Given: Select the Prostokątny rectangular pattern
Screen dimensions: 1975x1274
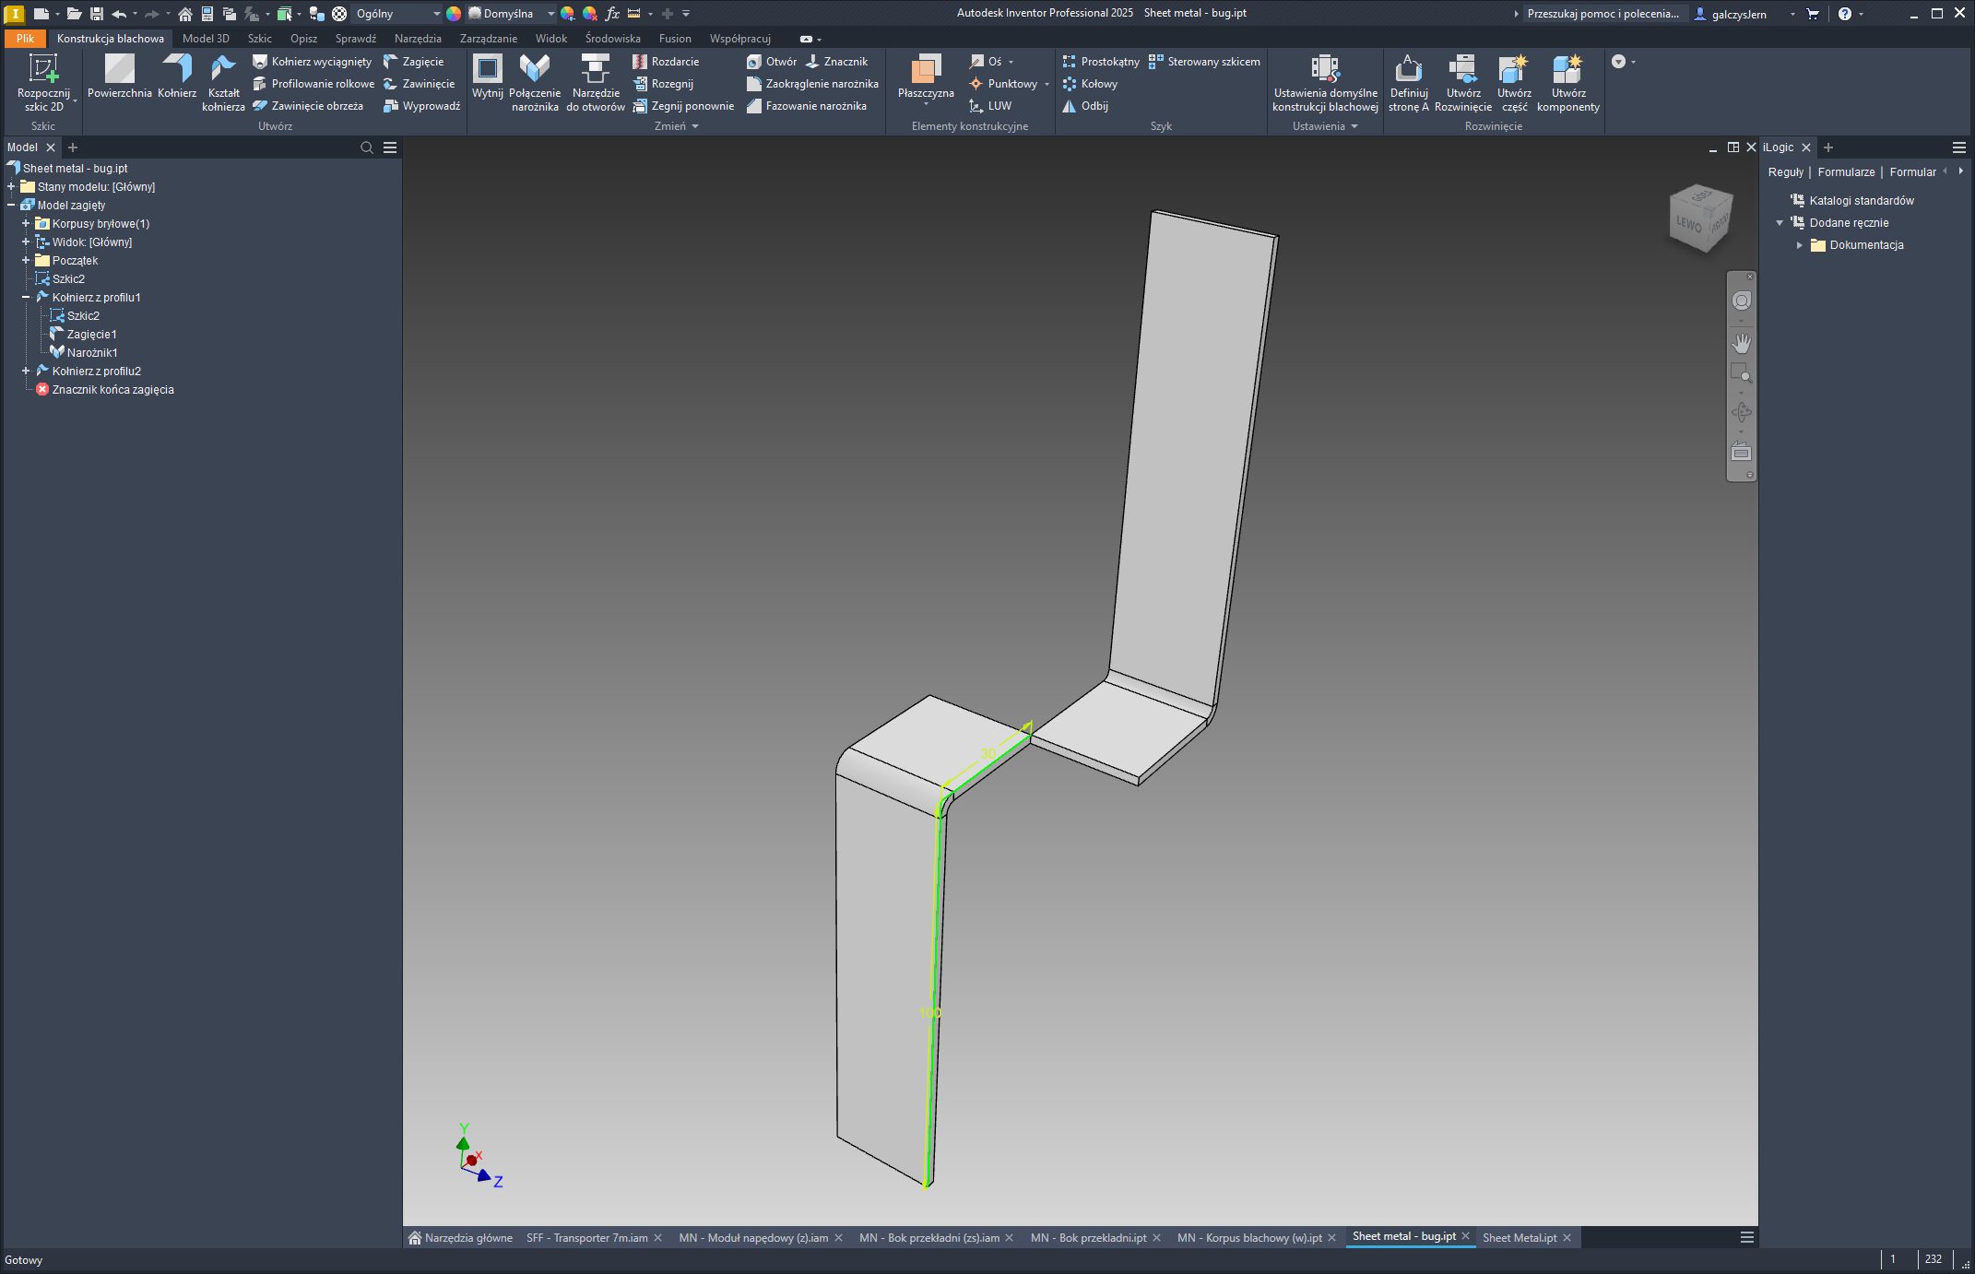Looking at the screenshot, I should (1102, 62).
